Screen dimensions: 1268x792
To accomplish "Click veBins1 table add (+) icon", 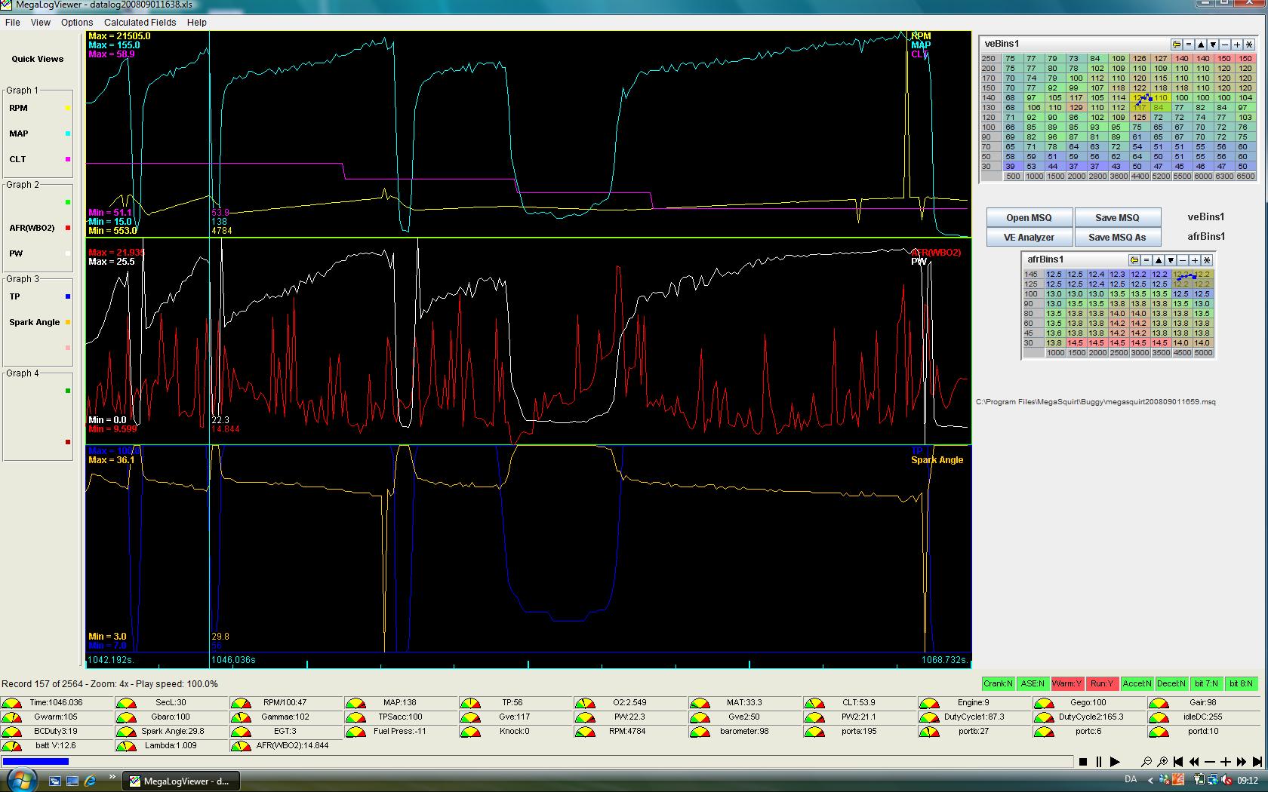I will pyautogui.click(x=1237, y=45).
